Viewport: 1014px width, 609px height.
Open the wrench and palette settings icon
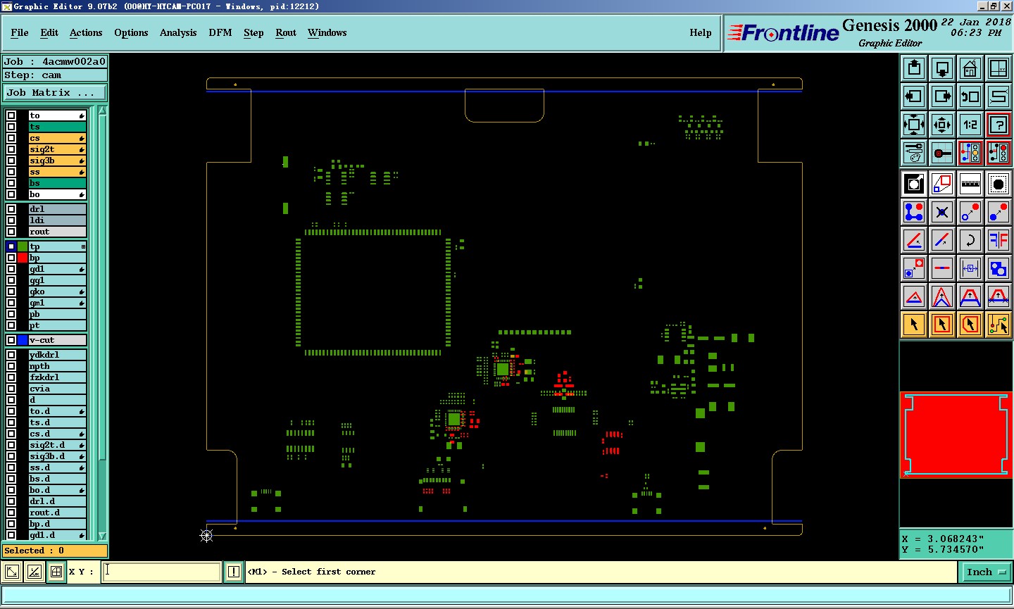click(914, 153)
